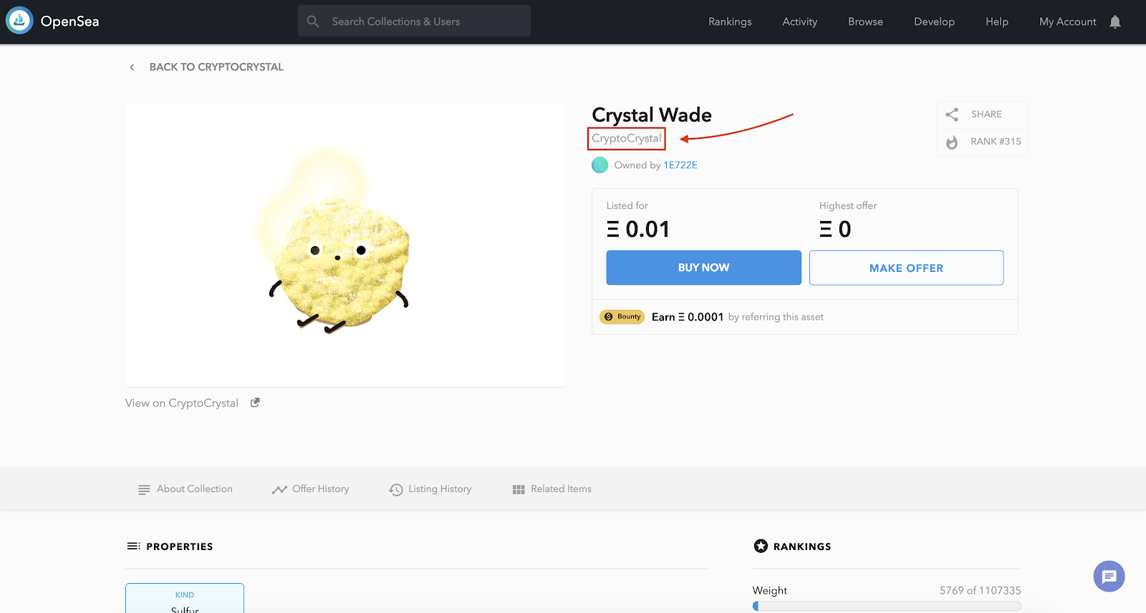Click the Weight ranking progress bar
This screenshot has width=1146, height=613.
pos(887,606)
